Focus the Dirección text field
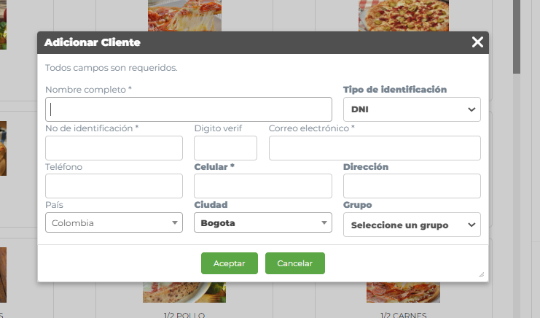The height and width of the screenshot is (318, 540). (412, 186)
